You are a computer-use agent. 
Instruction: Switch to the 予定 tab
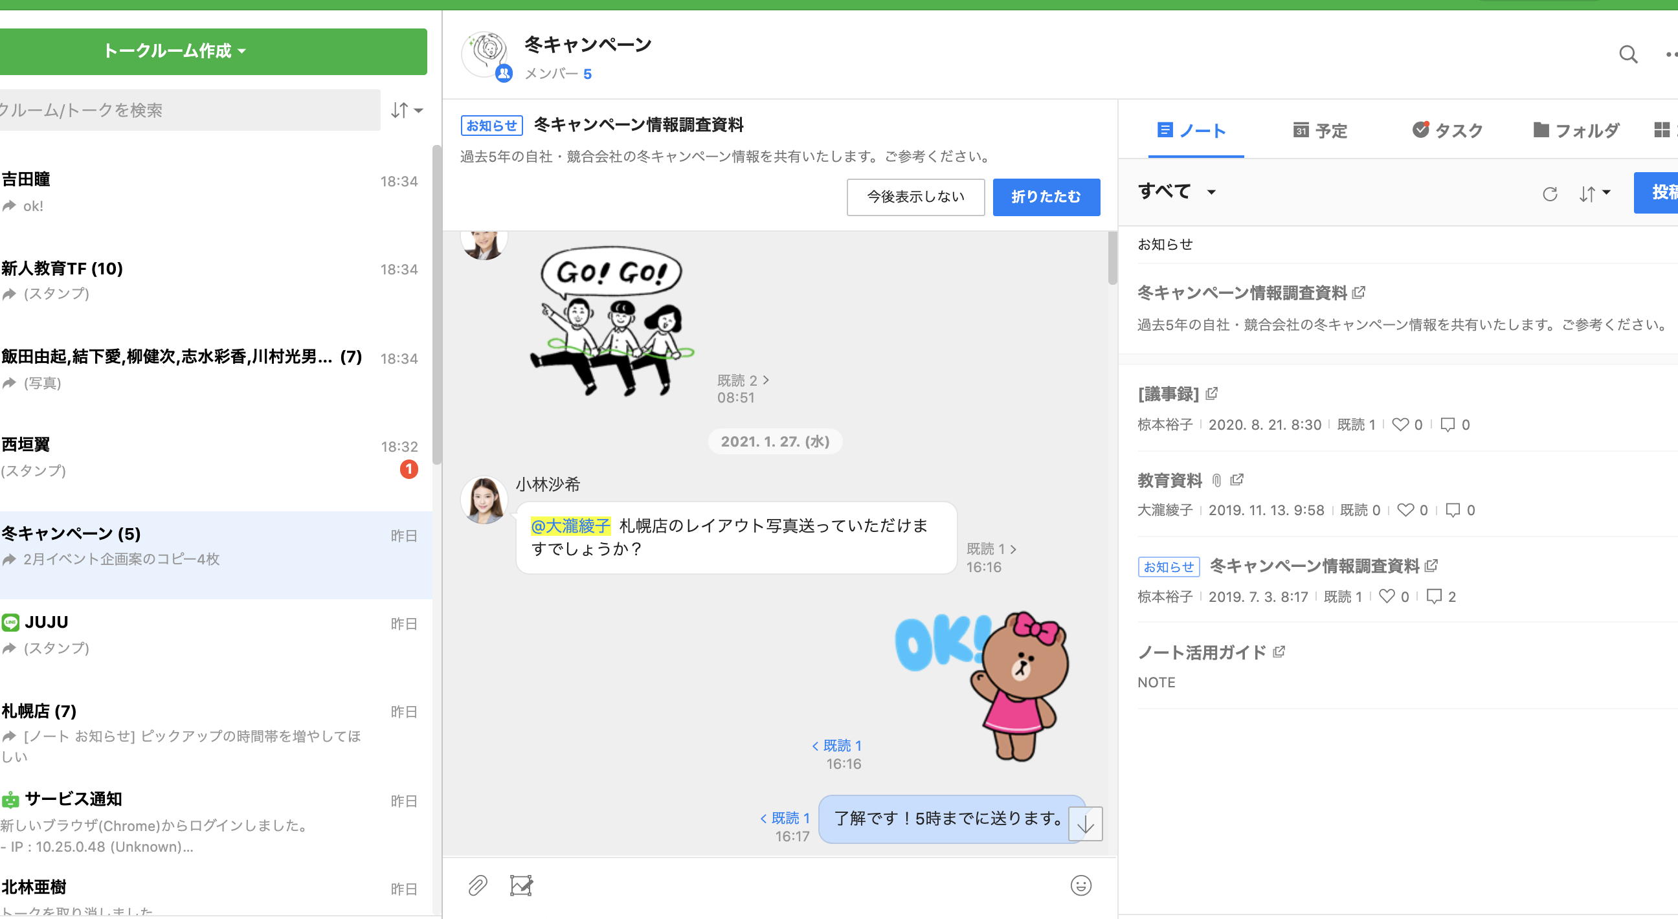1320,130
